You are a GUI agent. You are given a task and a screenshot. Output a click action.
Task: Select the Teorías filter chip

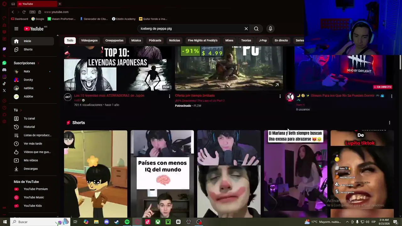point(246,40)
